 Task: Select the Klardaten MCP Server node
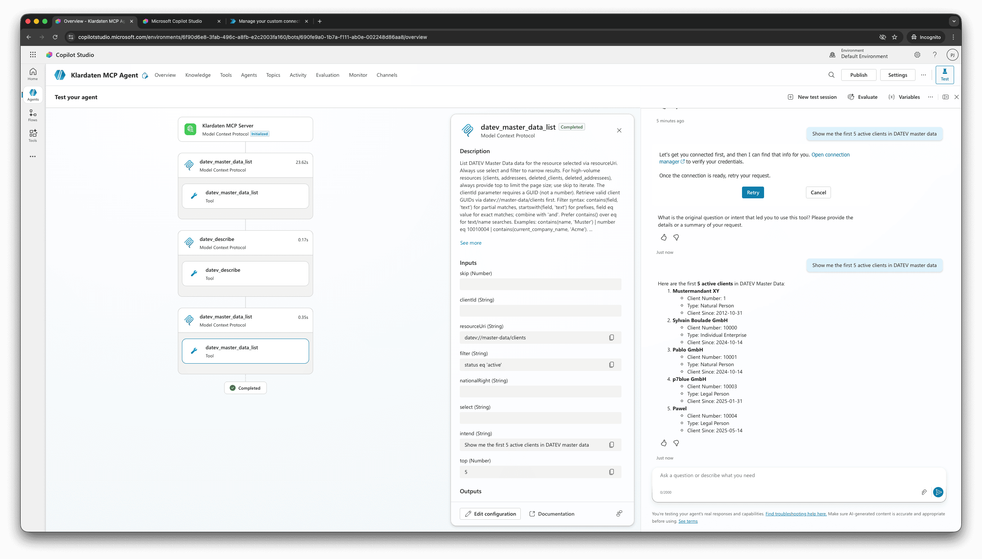245,129
